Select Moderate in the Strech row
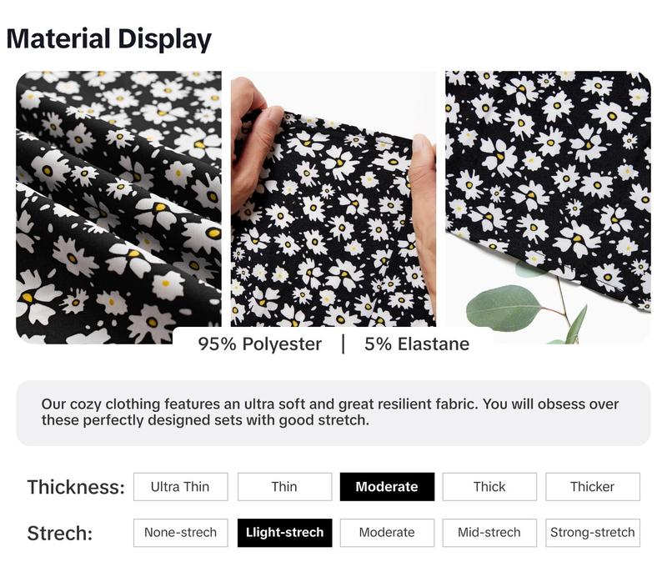The width and height of the screenshot is (667, 572). coord(387,533)
